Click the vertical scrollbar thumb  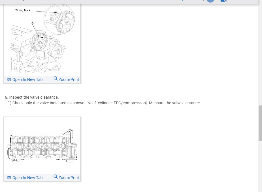pos(260,123)
